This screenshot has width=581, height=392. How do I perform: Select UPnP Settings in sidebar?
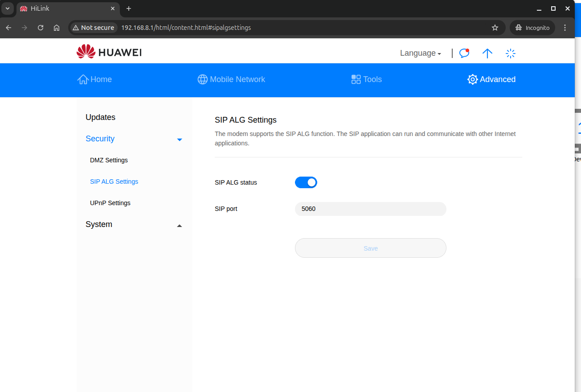(x=110, y=203)
